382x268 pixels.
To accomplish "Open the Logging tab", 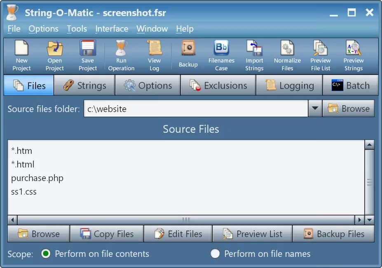I will pos(289,85).
